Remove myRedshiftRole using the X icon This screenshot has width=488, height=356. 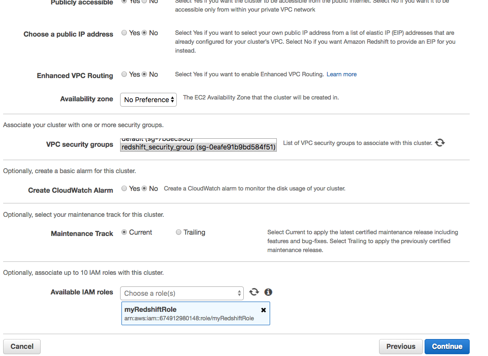tap(263, 310)
